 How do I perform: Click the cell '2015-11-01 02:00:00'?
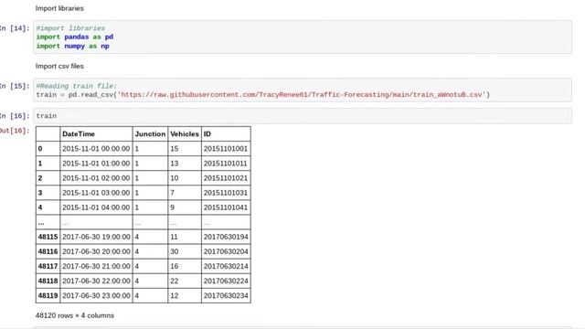pos(96,178)
